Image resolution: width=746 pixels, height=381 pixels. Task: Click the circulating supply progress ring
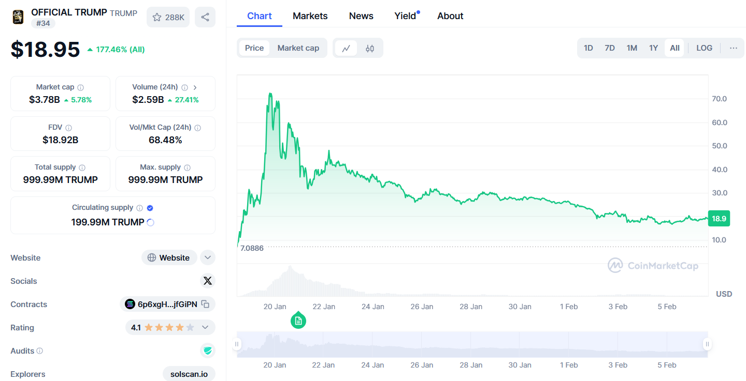pyautogui.click(x=151, y=222)
